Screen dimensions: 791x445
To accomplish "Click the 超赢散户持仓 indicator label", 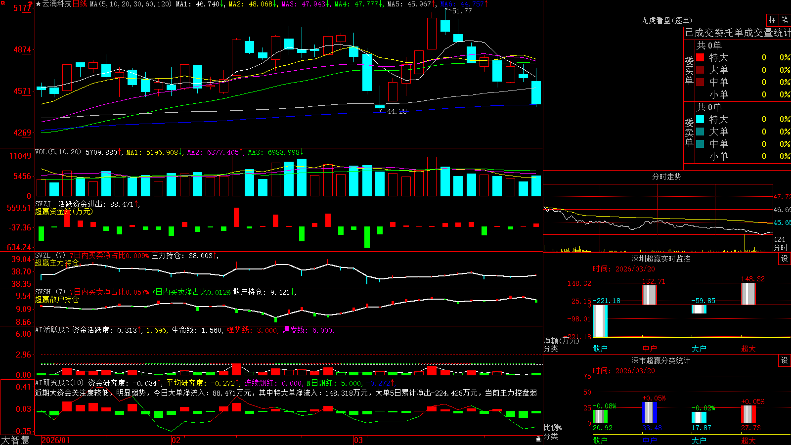I will 57,300.
